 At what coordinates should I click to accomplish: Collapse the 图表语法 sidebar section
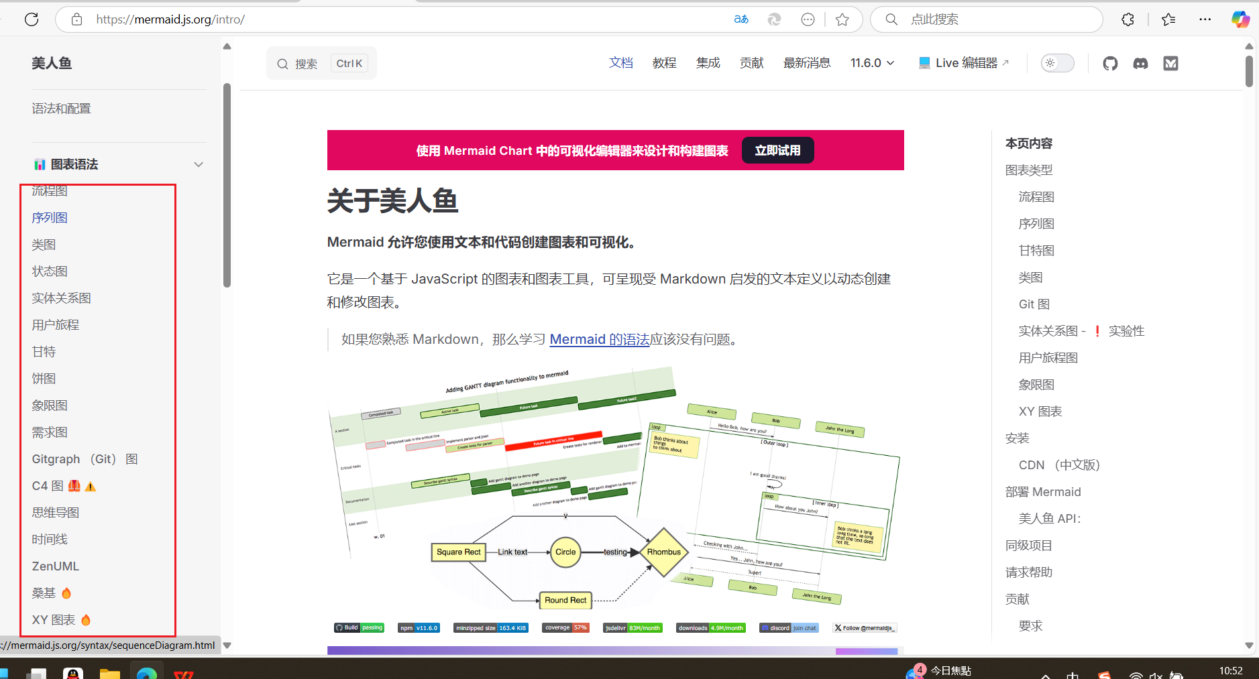[199, 164]
